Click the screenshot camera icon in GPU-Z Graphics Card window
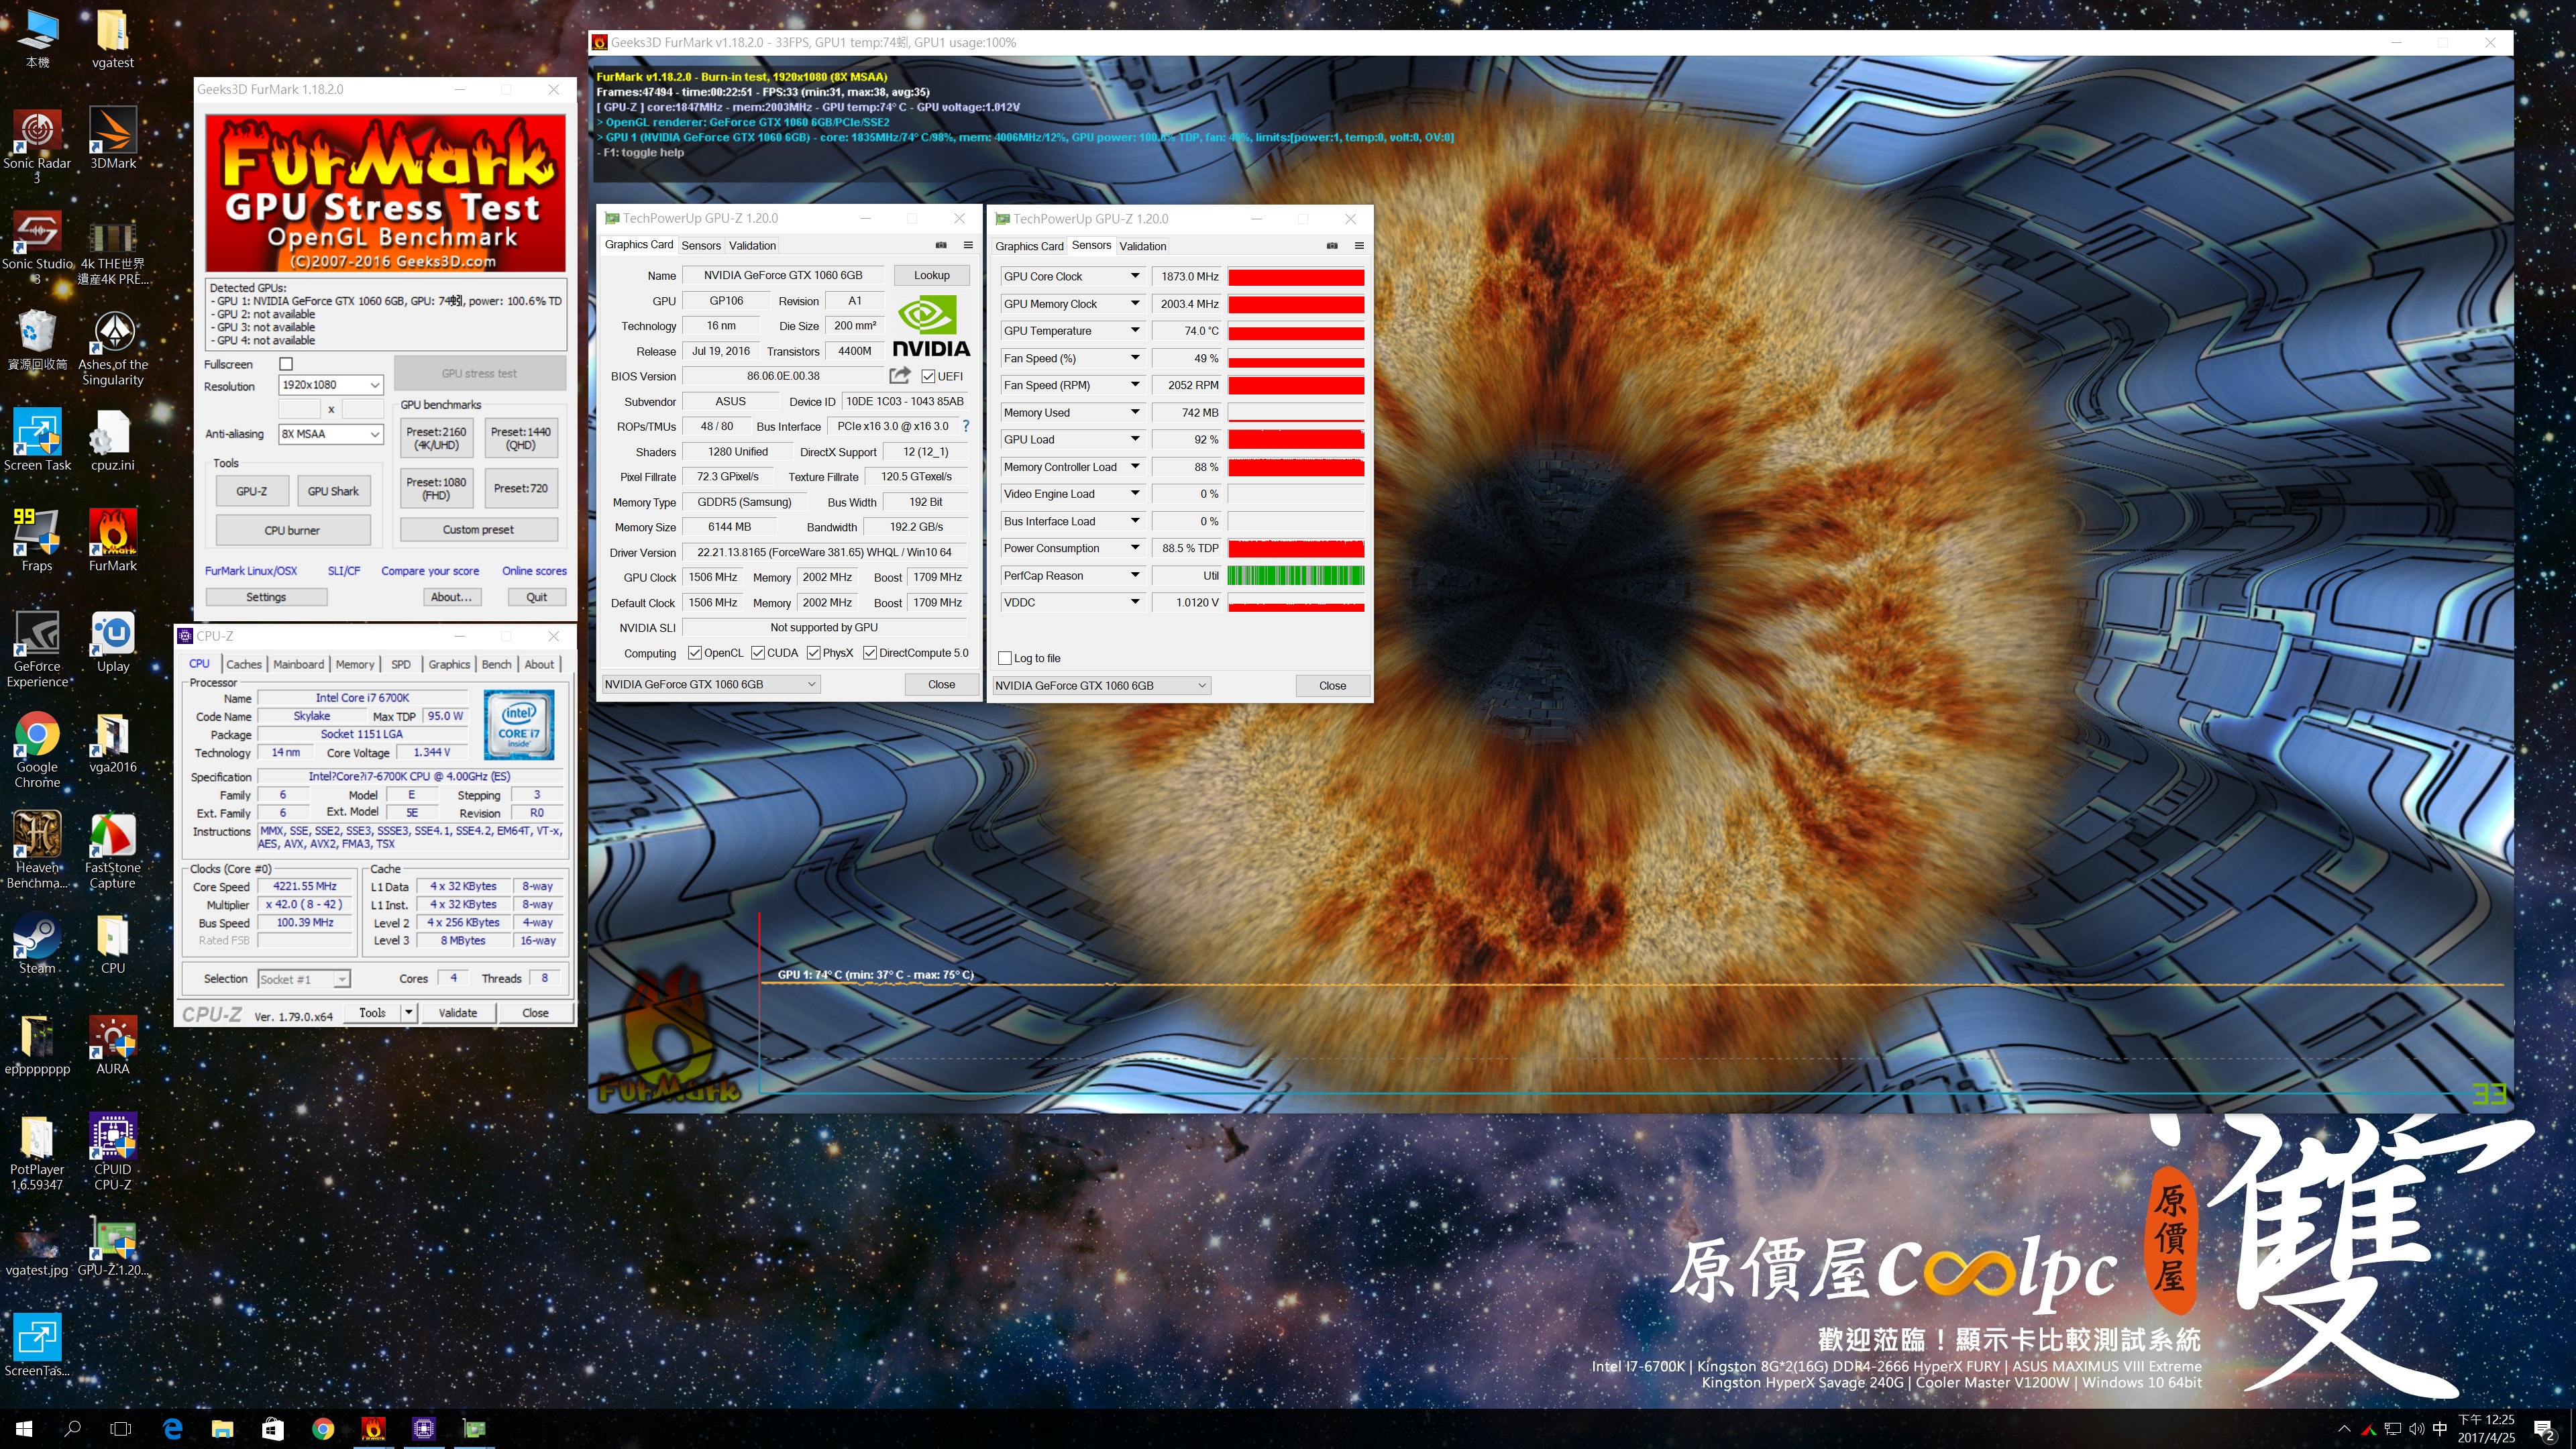The width and height of the screenshot is (2576, 1449). 941,245
